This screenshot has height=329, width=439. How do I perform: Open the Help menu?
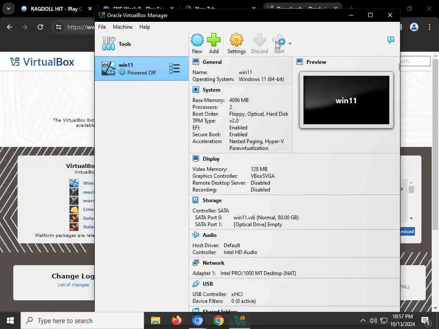click(144, 27)
